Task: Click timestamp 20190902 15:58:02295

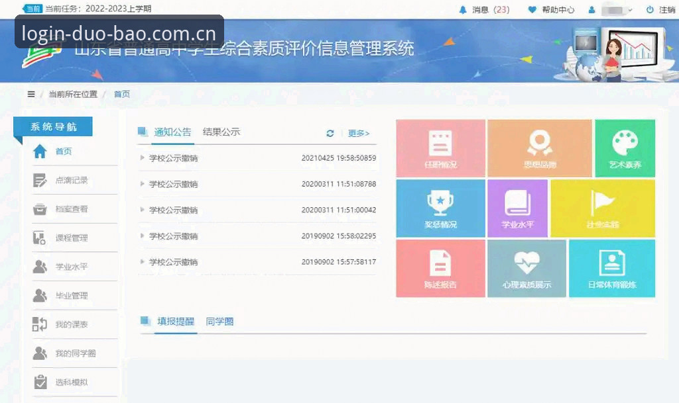Action: coord(339,236)
